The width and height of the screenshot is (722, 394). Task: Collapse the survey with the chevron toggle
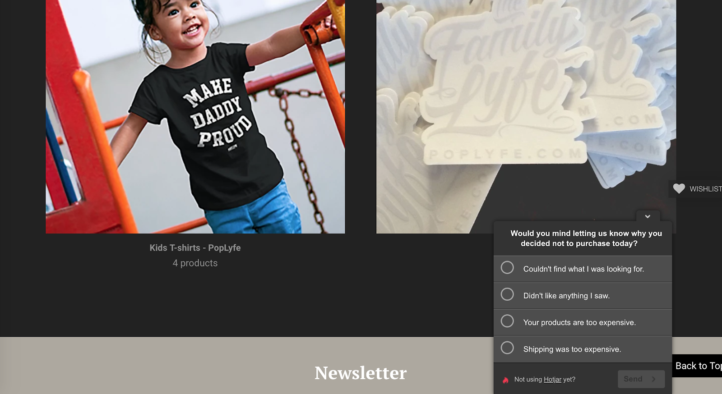648,216
